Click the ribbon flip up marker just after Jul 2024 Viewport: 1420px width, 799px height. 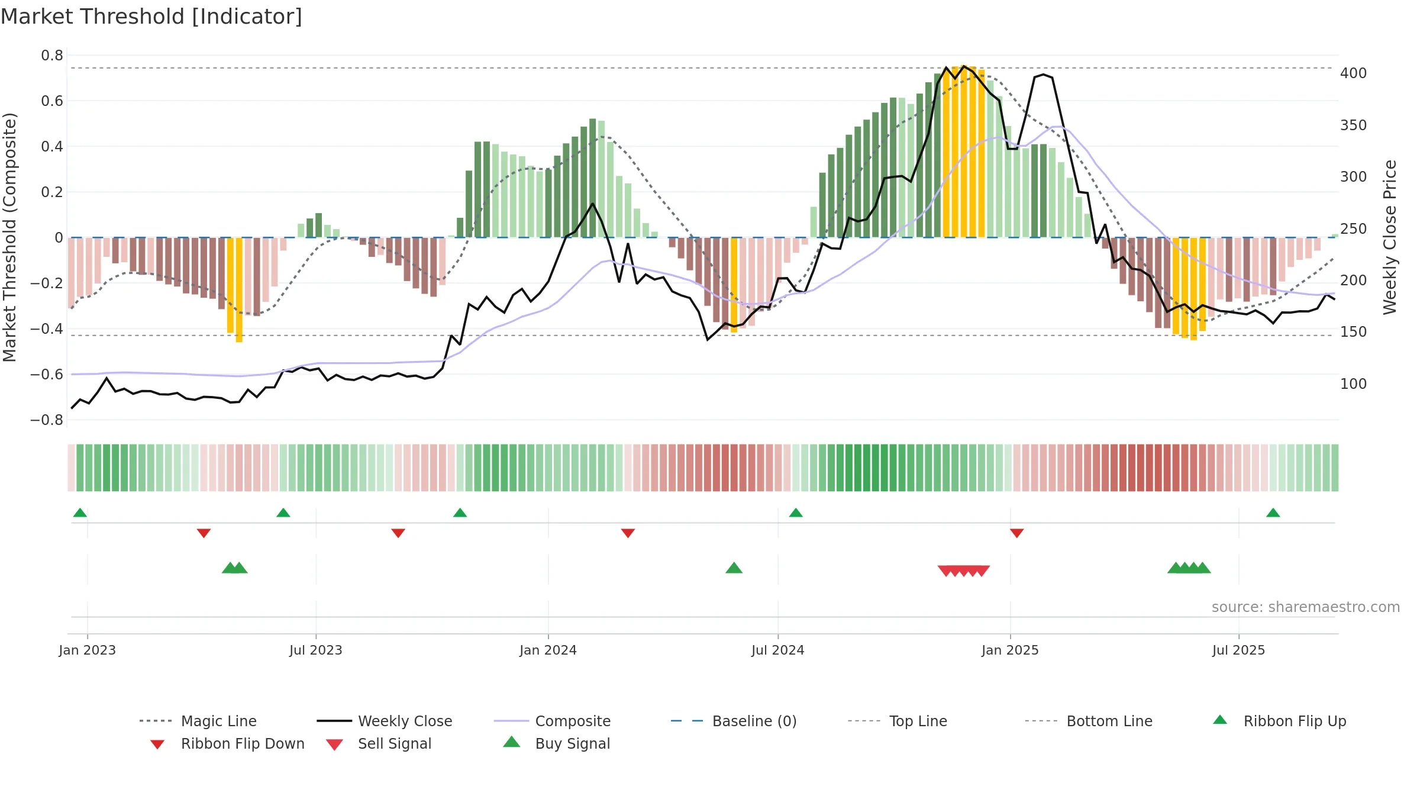pyautogui.click(x=796, y=513)
